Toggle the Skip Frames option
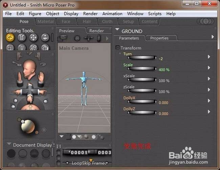Image resolution: width=220 pixels, height=170 pixels. click(107, 163)
